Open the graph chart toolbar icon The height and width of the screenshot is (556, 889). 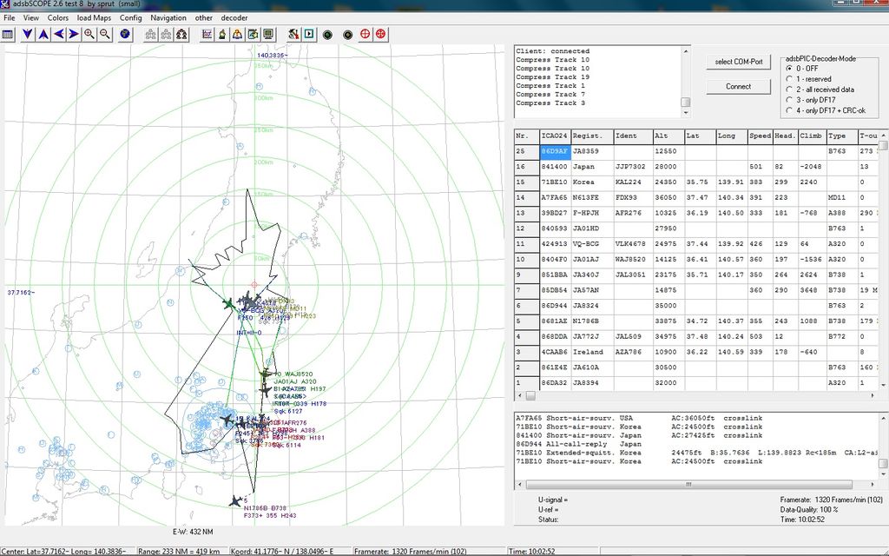click(x=207, y=34)
